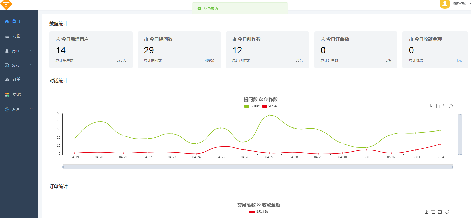The image size is (471, 218).
Task: Toggle the 创作数 legend series
Action: [270, 106]
